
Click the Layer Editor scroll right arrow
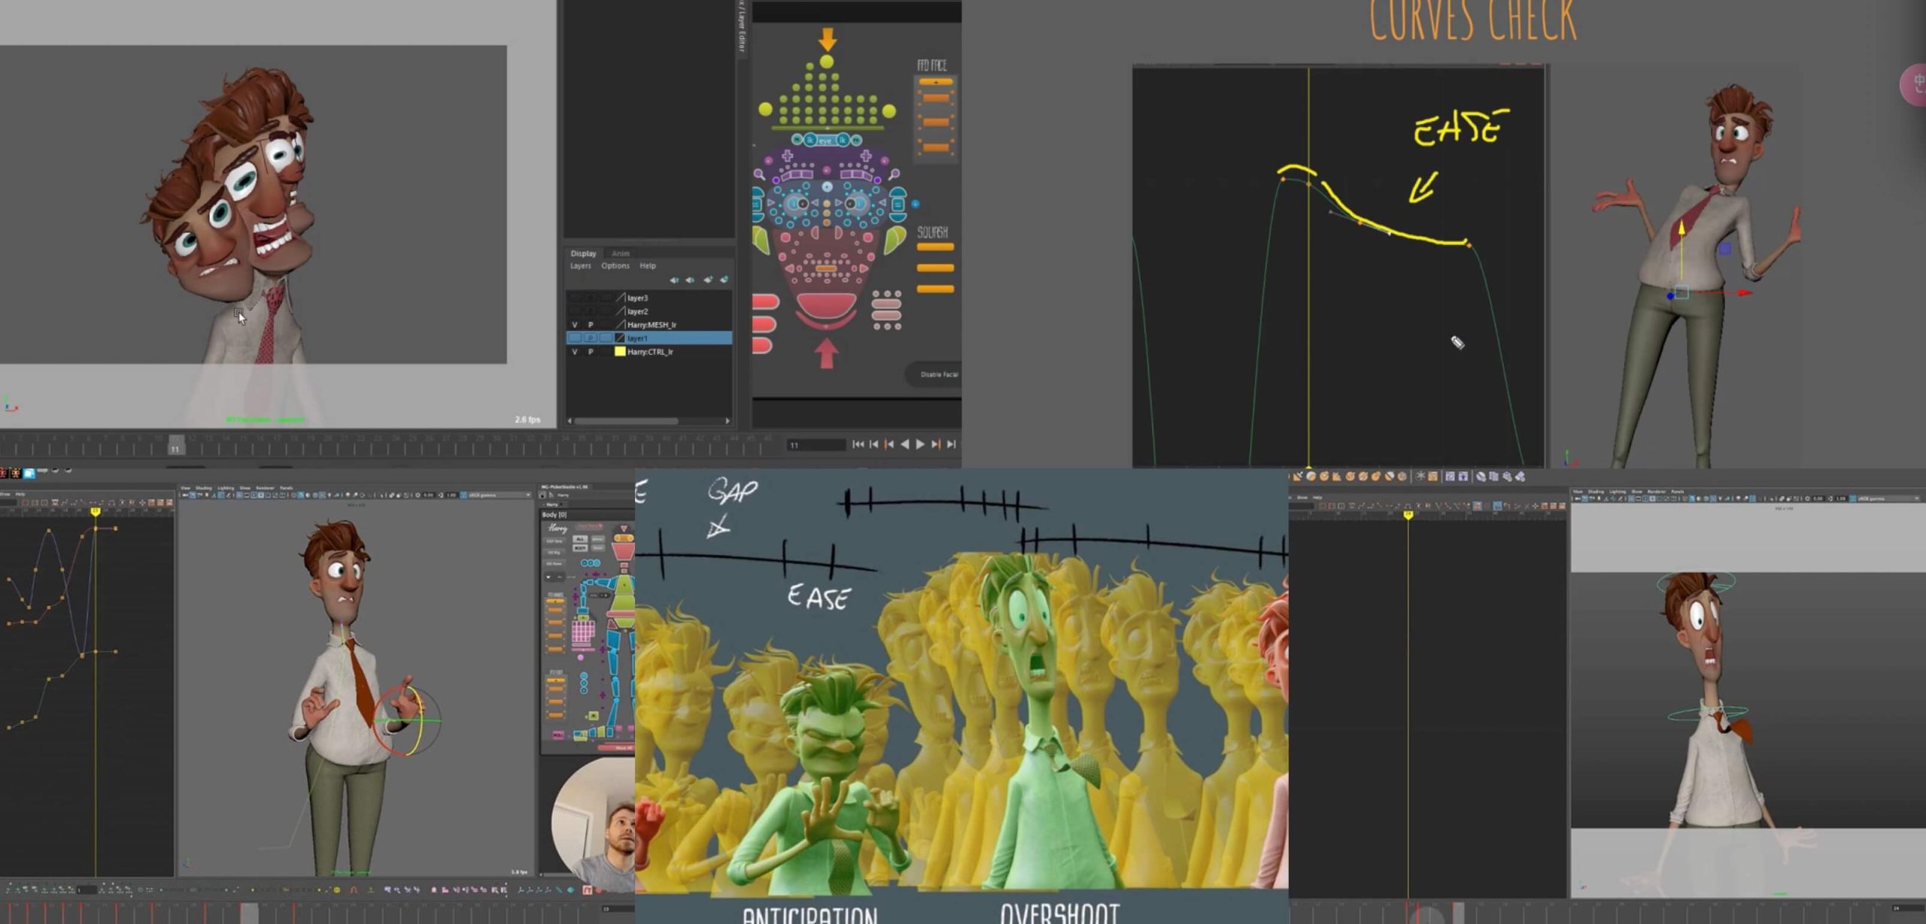[728, 421]
